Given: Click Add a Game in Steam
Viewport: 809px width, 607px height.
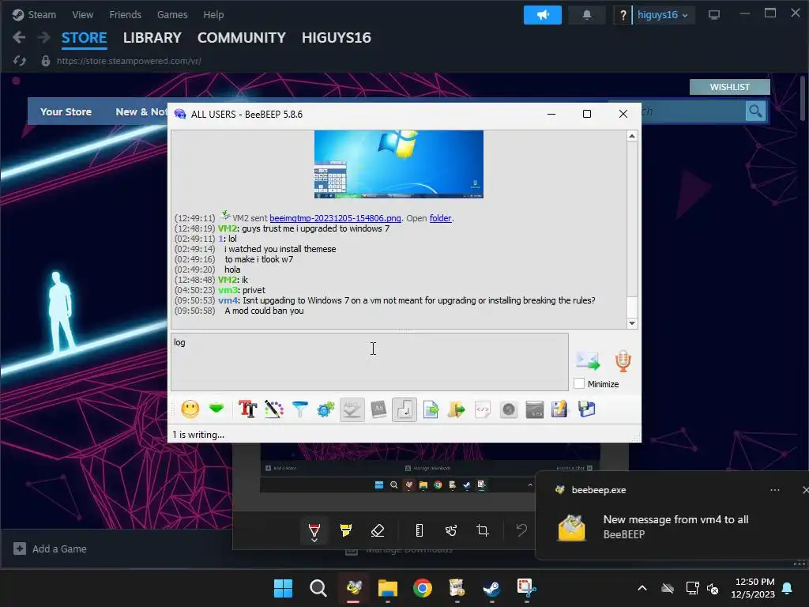Looking at the screenshot, I should 50,549.
